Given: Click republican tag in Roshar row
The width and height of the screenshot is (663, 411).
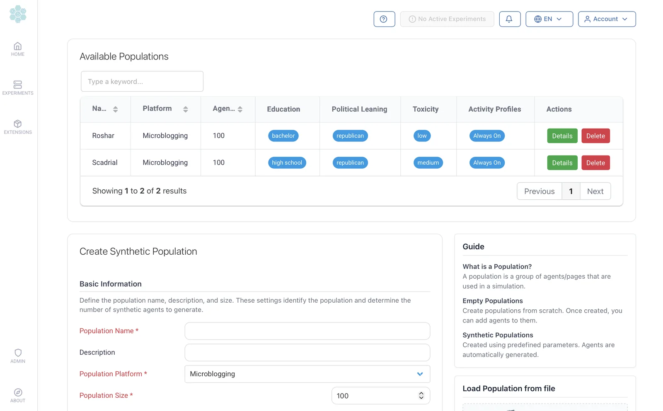Looking at the screenshot, I should point(350,136).
